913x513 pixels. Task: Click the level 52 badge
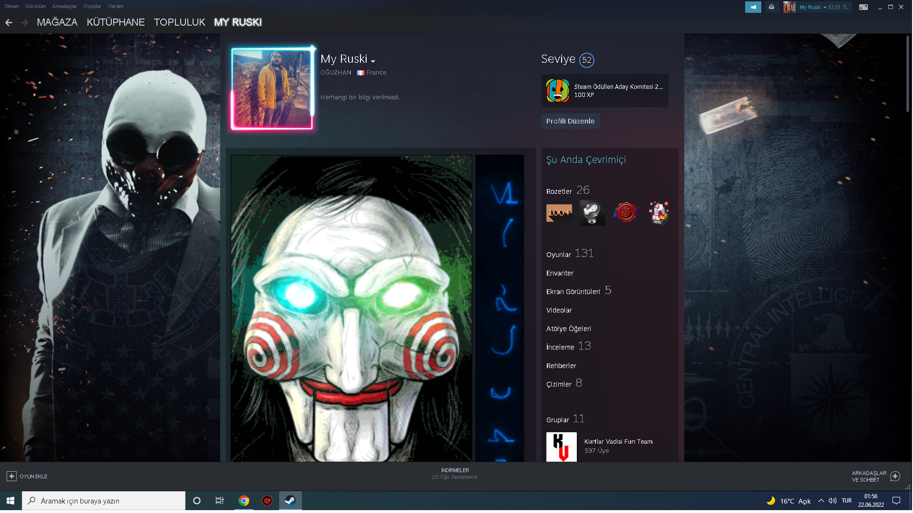(x=587, y=60)
